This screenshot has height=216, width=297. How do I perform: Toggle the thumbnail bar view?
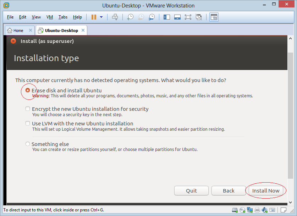pos(177,17)
